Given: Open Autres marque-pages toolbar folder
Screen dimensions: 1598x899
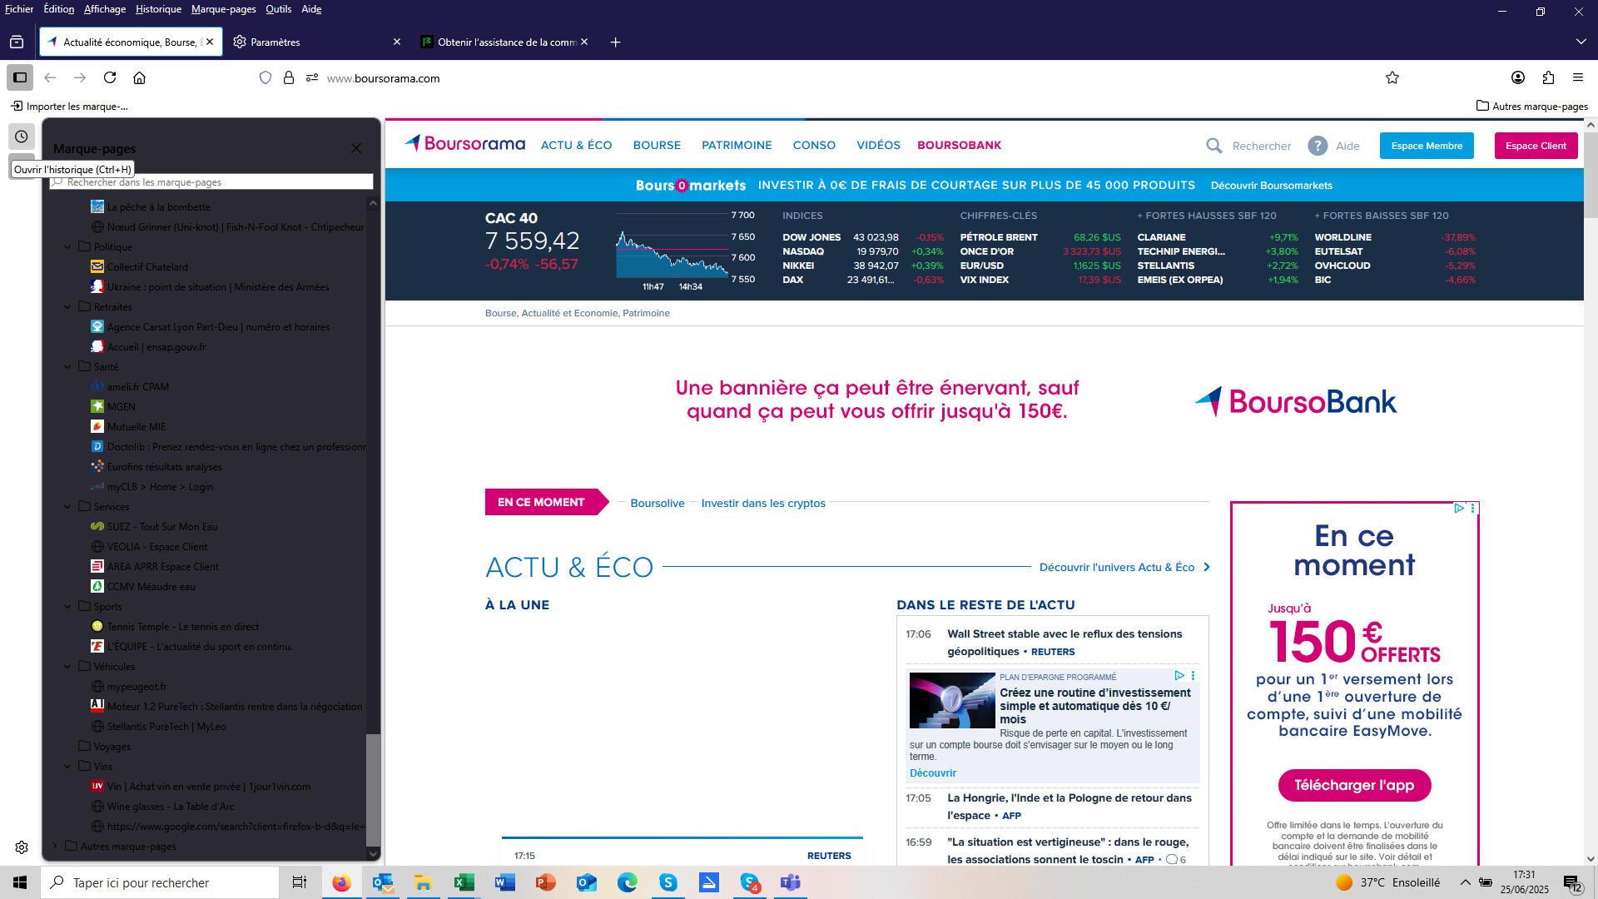Looking at the screenshot, I should click(1531, 106).
